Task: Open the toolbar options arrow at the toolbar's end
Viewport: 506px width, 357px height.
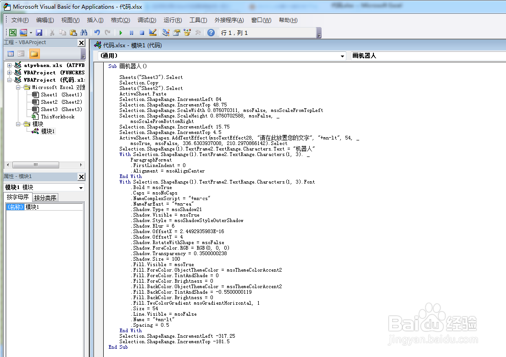Action: (x=319, y=33)
